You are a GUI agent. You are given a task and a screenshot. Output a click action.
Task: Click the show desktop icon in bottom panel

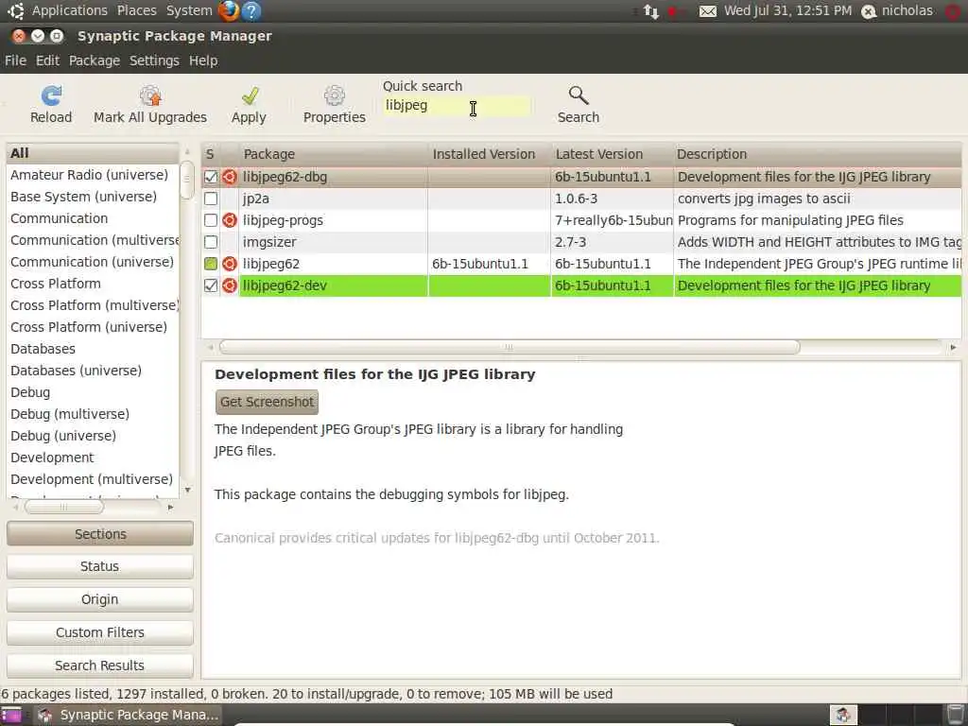[x=10, y=715]
